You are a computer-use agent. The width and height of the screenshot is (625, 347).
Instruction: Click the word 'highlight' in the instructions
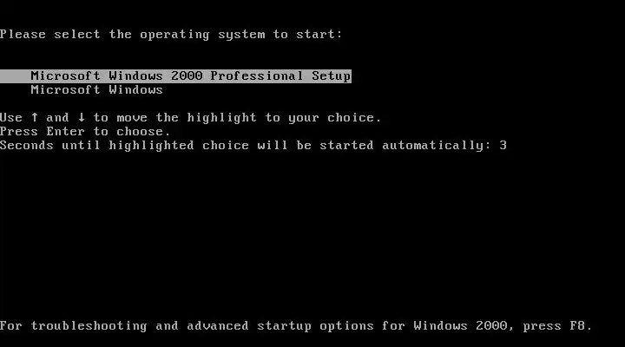pyautogui.click(x=221, y=118)
